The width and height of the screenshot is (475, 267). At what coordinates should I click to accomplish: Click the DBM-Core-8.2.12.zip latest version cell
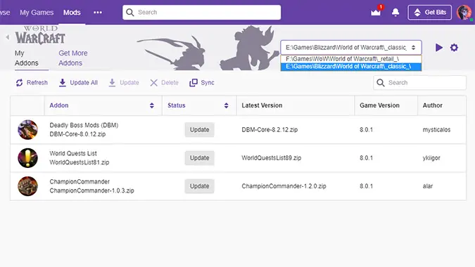tap(270, 130)
